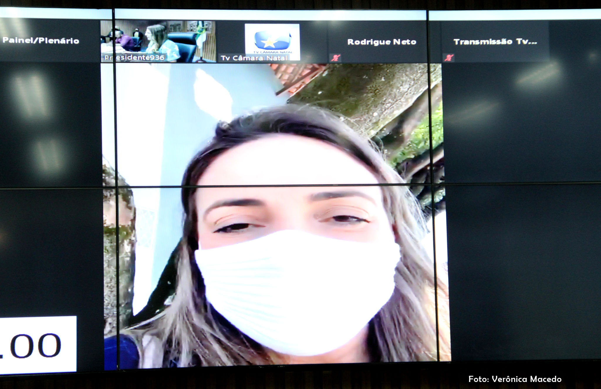Click the Foto: Verônica Macedo credit text
601x389 pixels.
point(515,379)
